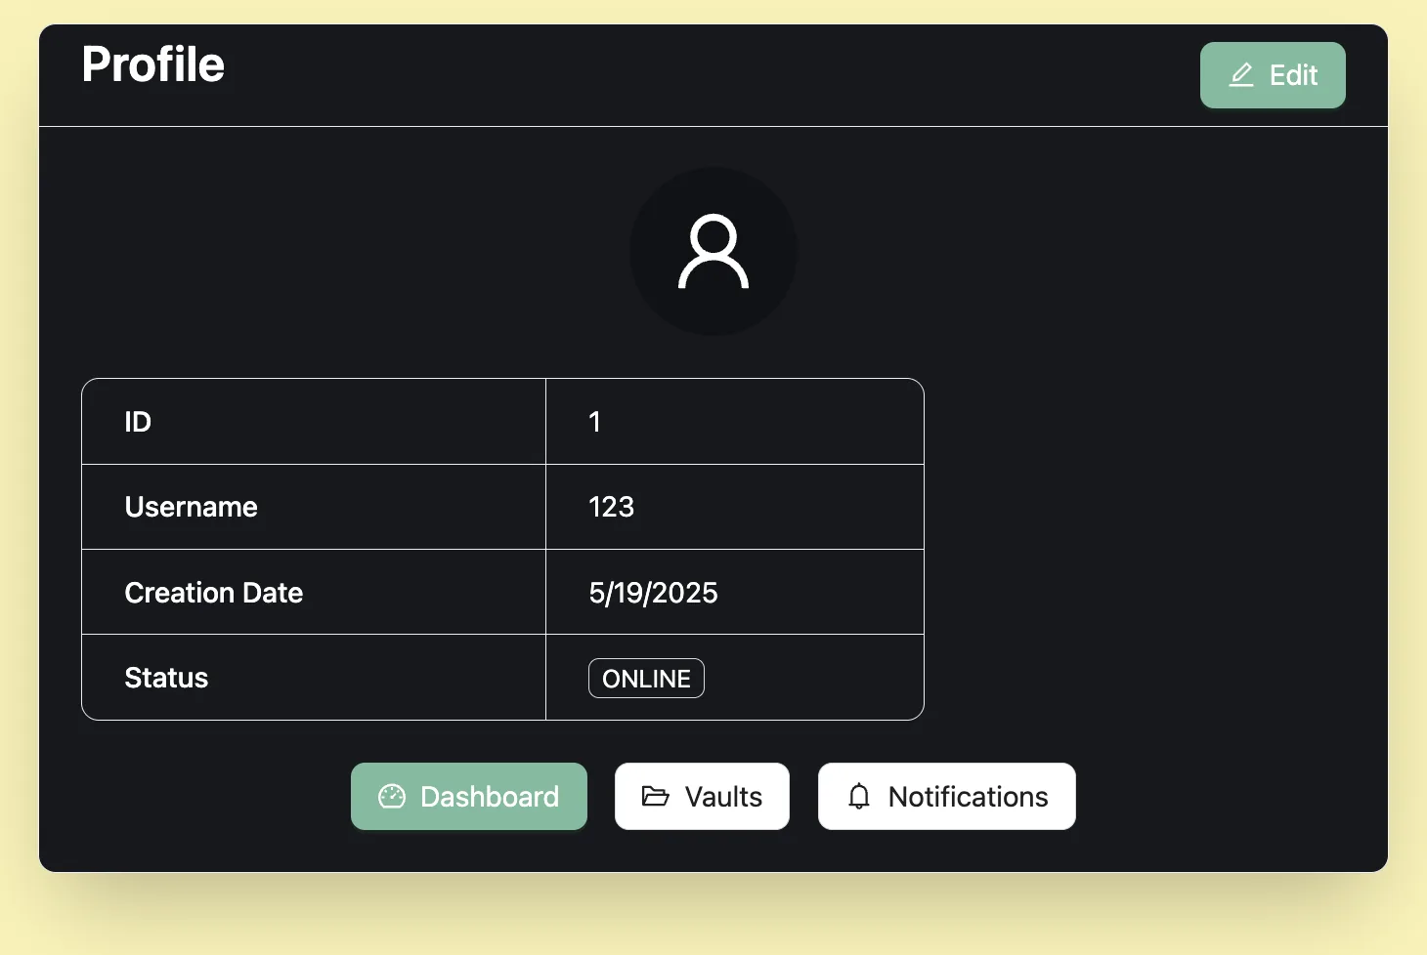The image size is (1427, 955).
Task: Click the Profile heading
Action: coord(153,64)
